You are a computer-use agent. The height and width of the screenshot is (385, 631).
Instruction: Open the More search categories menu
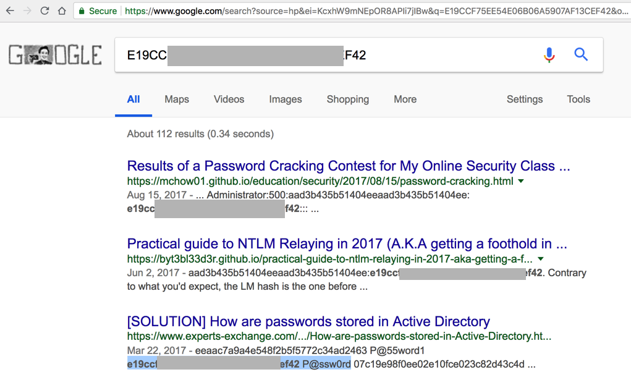pyautogui.click(x=405, y=99)
